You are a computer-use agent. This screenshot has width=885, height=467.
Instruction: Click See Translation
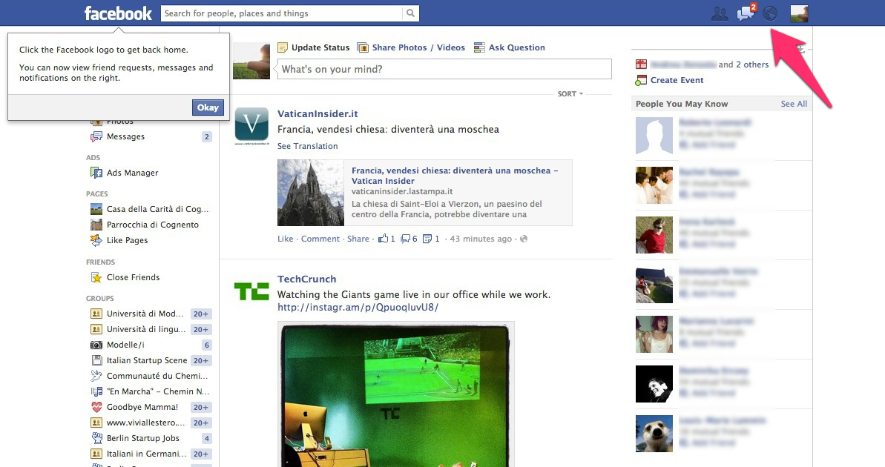click(308, 146)
